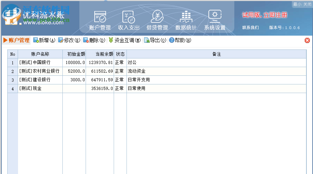Open the 账户管理 module icon
The width and height of the screenshot is (313, 174).
click(100, 20)
